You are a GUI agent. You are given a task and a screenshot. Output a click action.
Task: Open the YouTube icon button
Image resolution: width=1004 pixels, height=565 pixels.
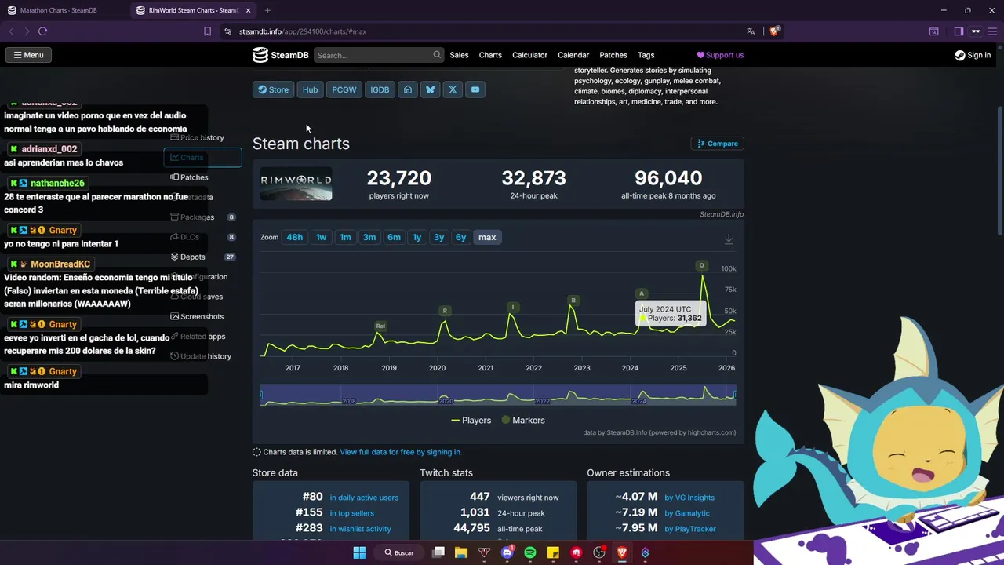tap(475, 89)
